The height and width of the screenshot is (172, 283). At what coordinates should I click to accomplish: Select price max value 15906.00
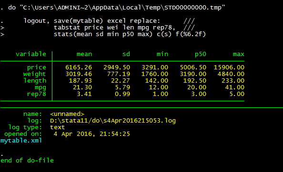[x=229, y=67]
